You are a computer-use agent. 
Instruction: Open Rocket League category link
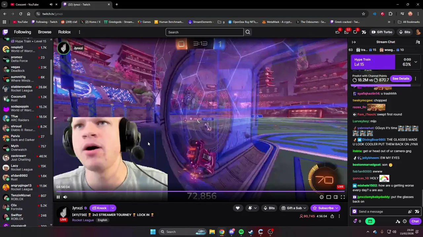tap(83, 220)
